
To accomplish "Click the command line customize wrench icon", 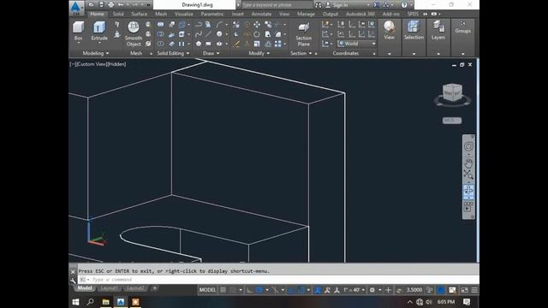I will tap(73, 280).
